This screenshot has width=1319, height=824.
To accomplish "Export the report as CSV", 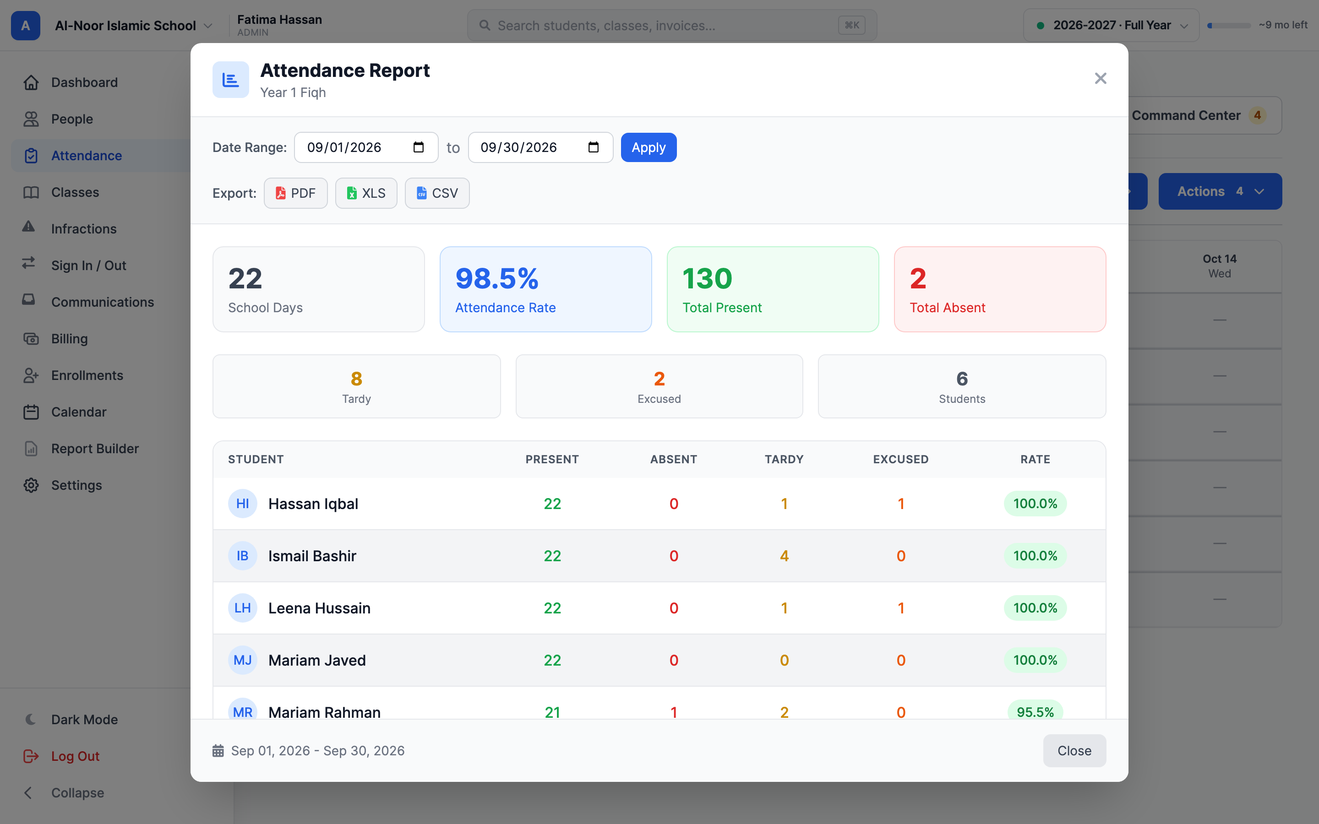I will [x=436, y=193].
